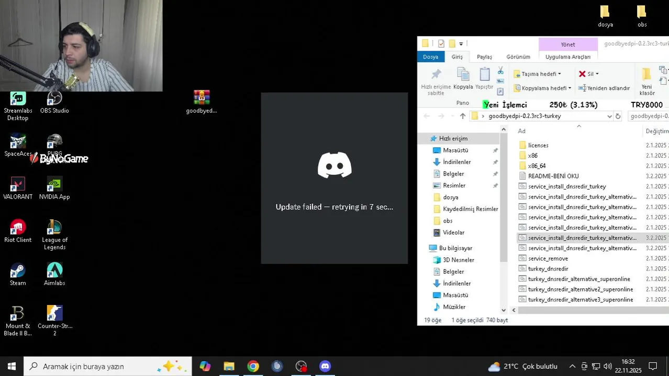This screenshot has width=669, height=376.
Task: Open File Explorer from the taskbar
Action: 229,367
